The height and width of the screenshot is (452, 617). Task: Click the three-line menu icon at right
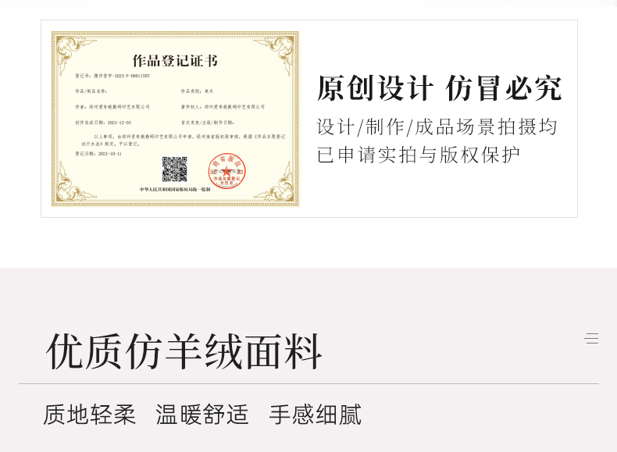coord(592,338)
